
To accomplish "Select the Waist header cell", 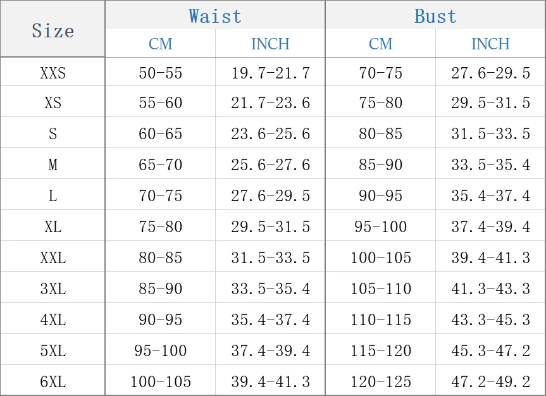I will coord(215,16).
